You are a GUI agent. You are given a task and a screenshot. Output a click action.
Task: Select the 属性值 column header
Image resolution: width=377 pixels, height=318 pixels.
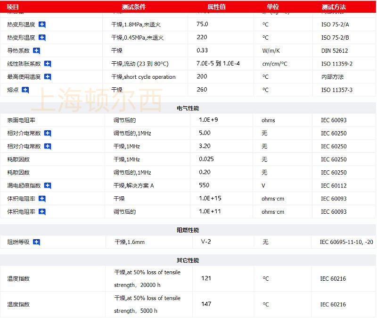[217, 7]
